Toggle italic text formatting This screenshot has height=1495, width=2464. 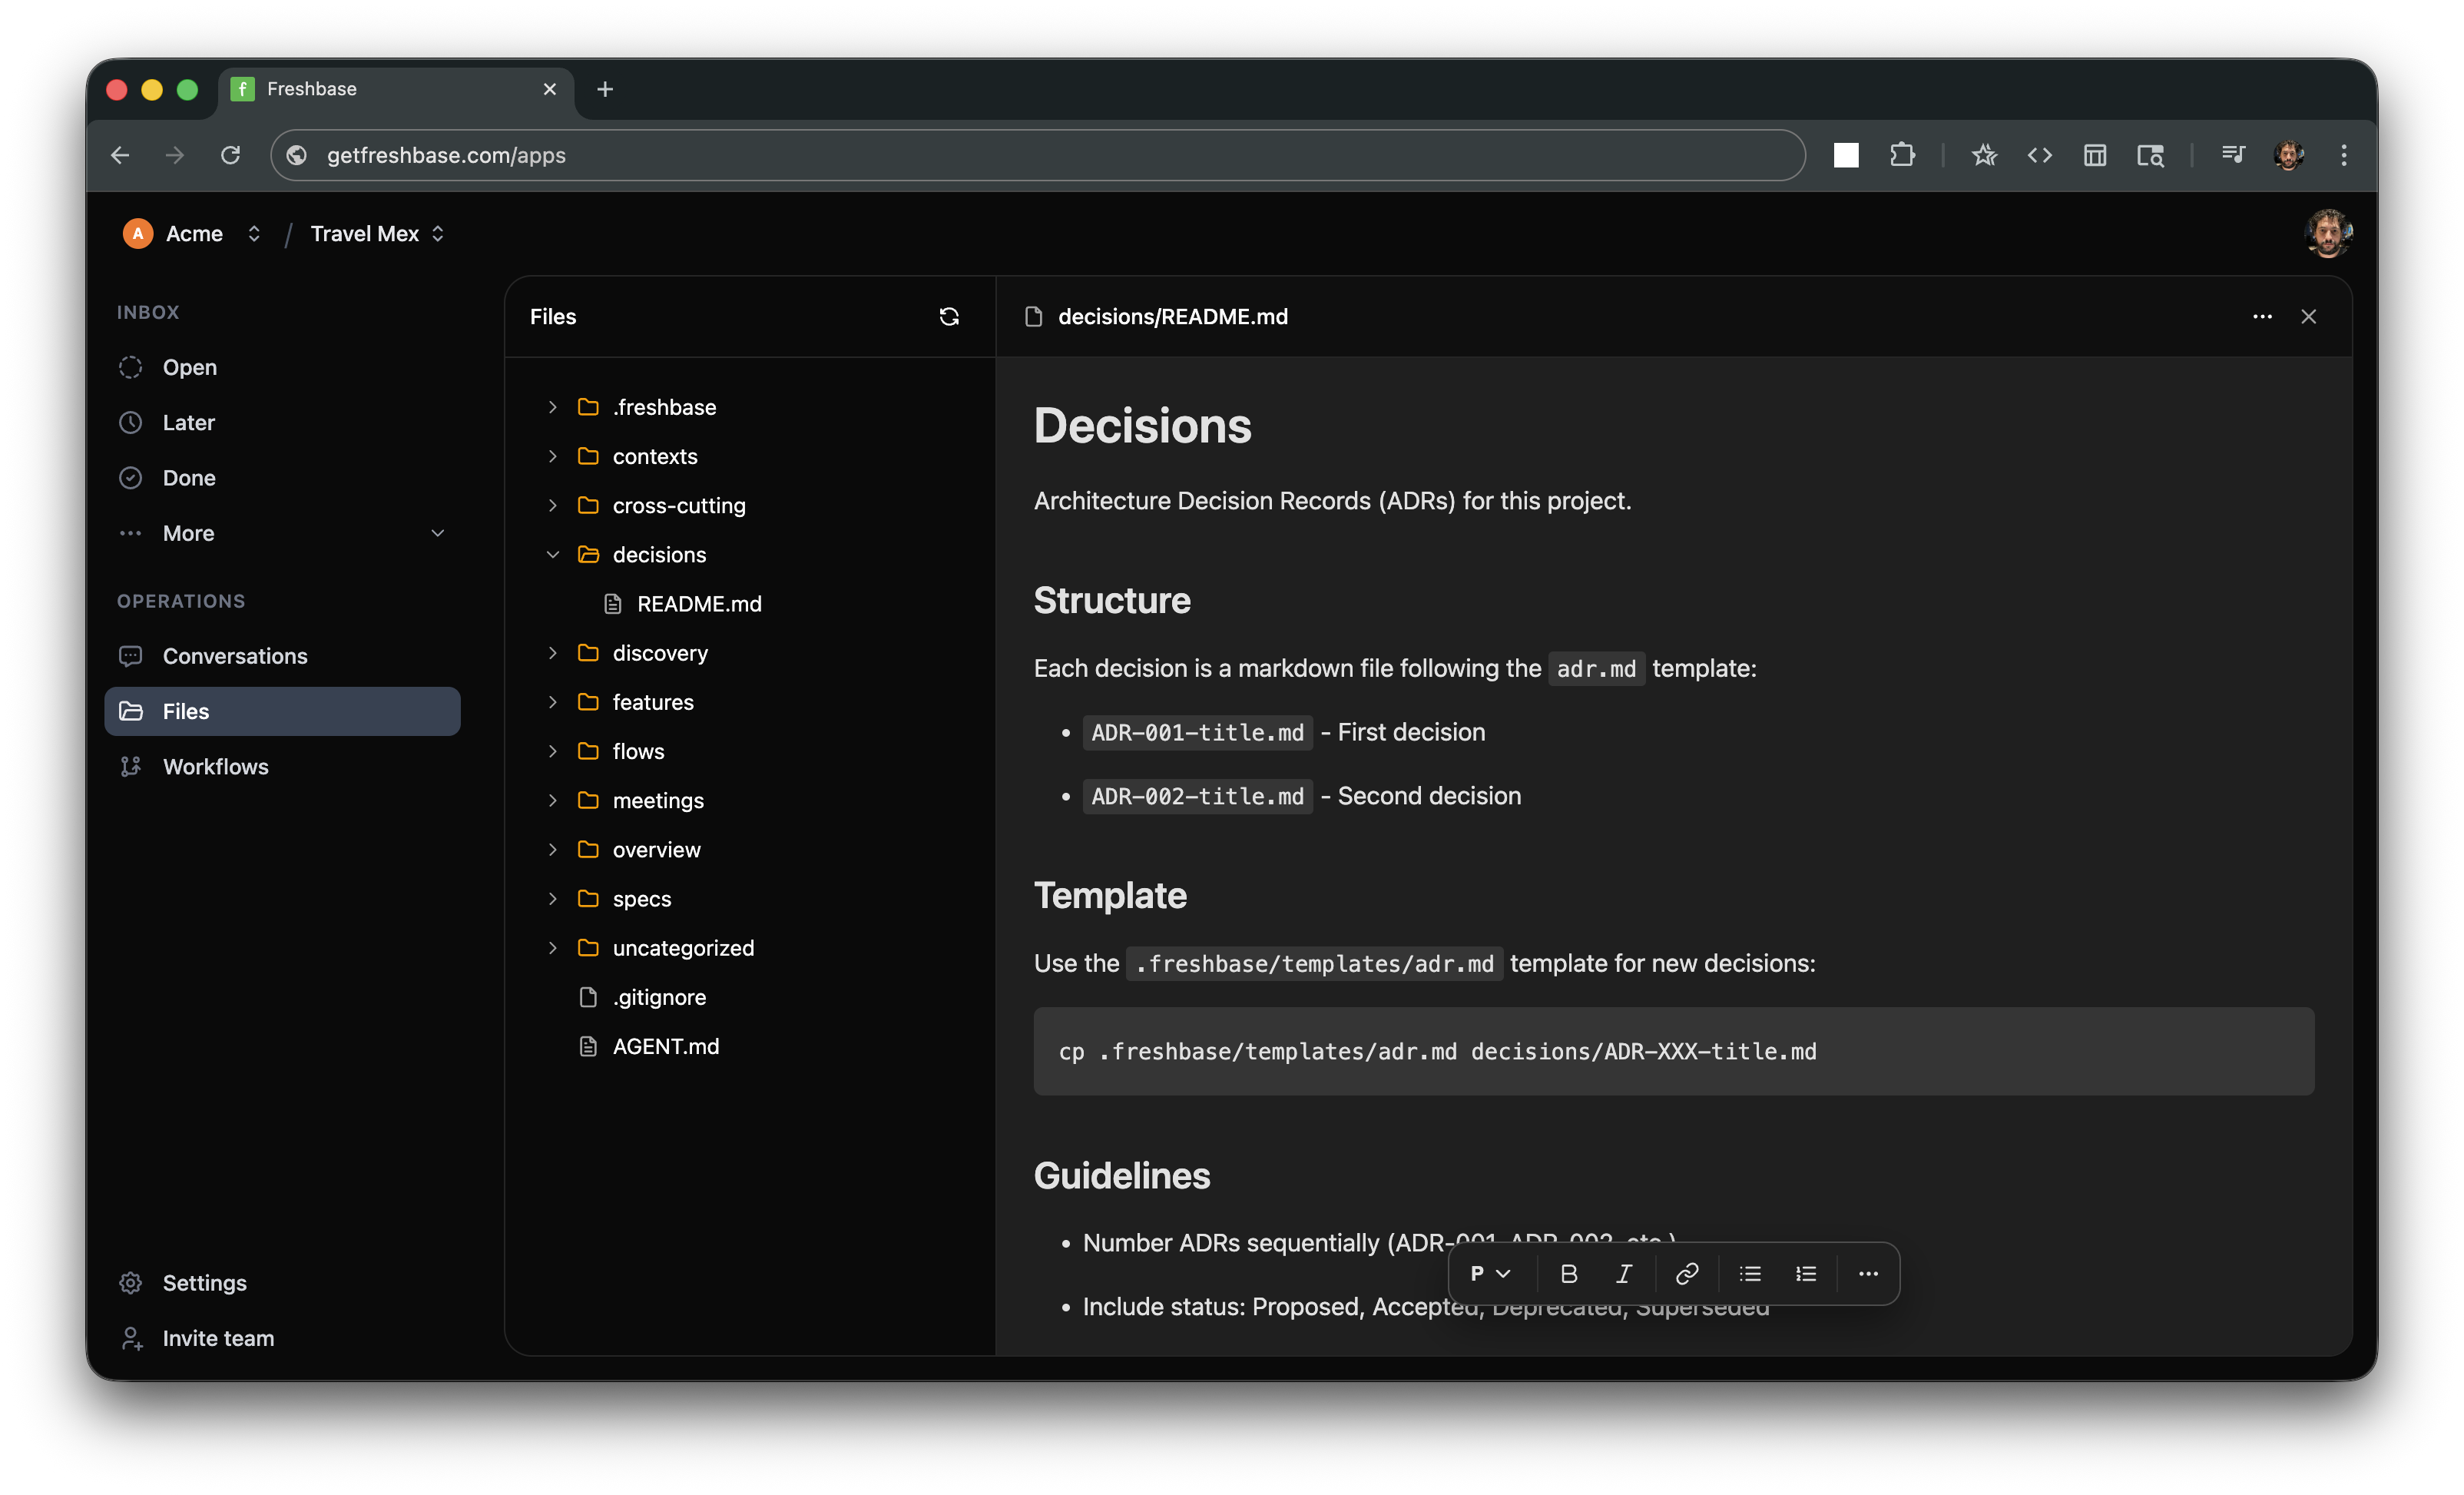1624,1273
